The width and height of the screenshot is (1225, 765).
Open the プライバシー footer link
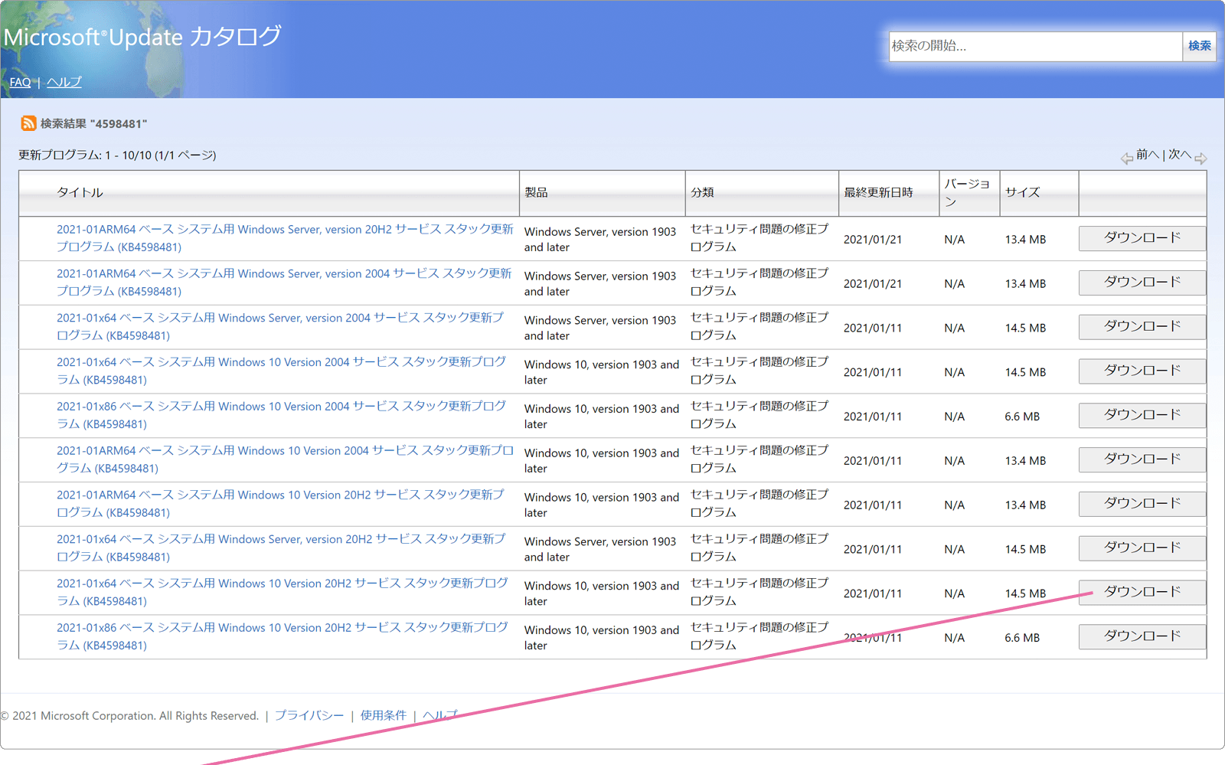point(309,715)
